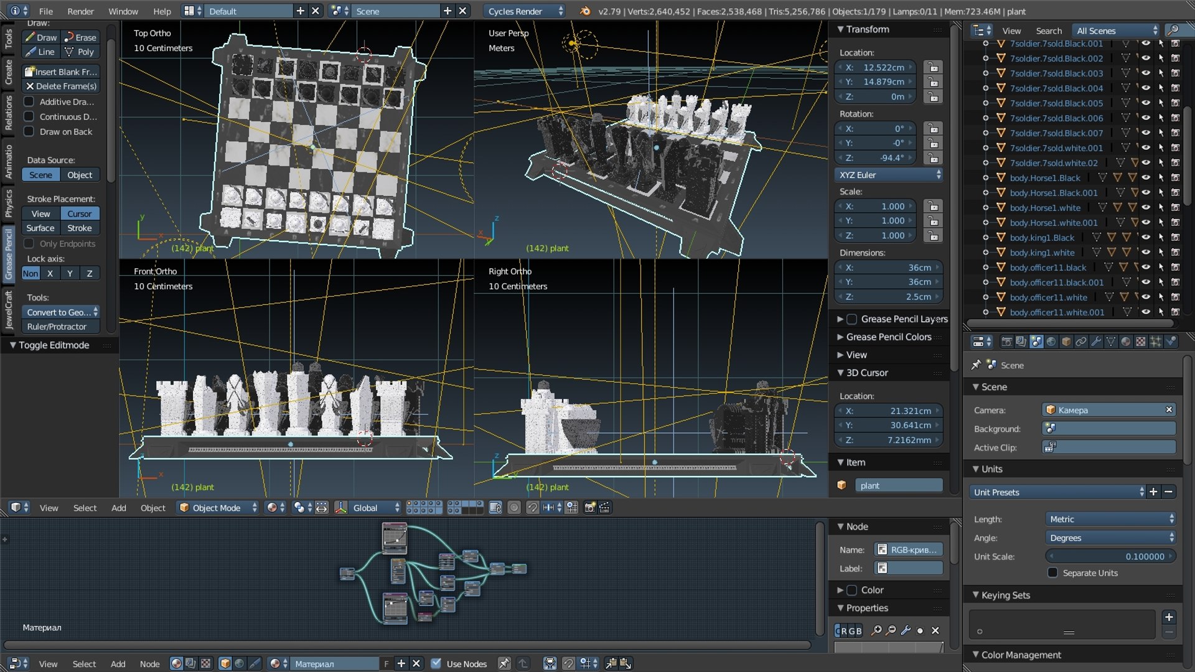
Task: Open the Window menu
Action: 123,11
